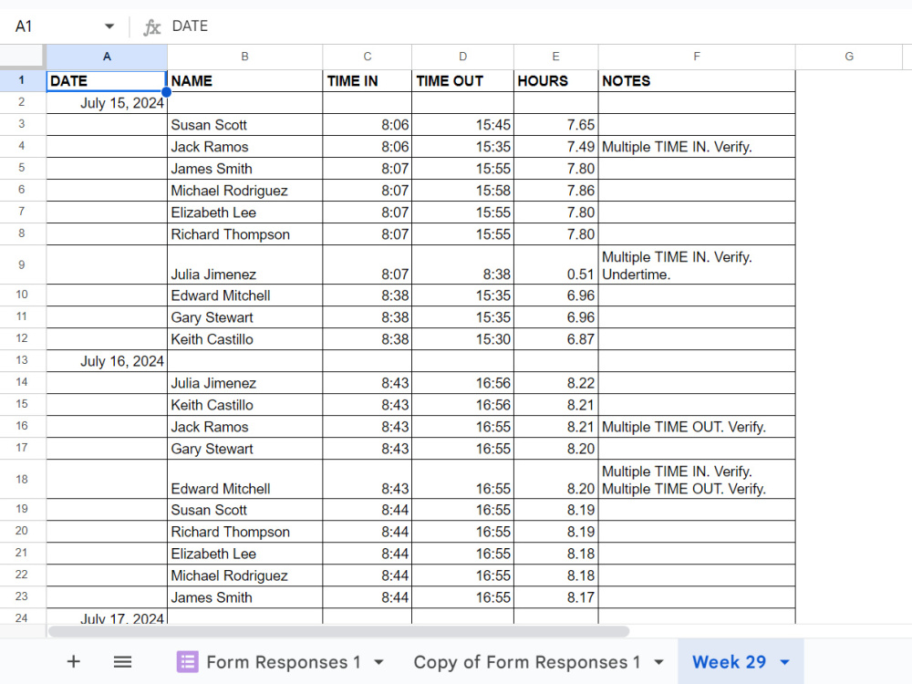Add a new sheet with plus icon
Image resolution: width=912 pixels, height=684 pixels.
click(x=73, y=661)
